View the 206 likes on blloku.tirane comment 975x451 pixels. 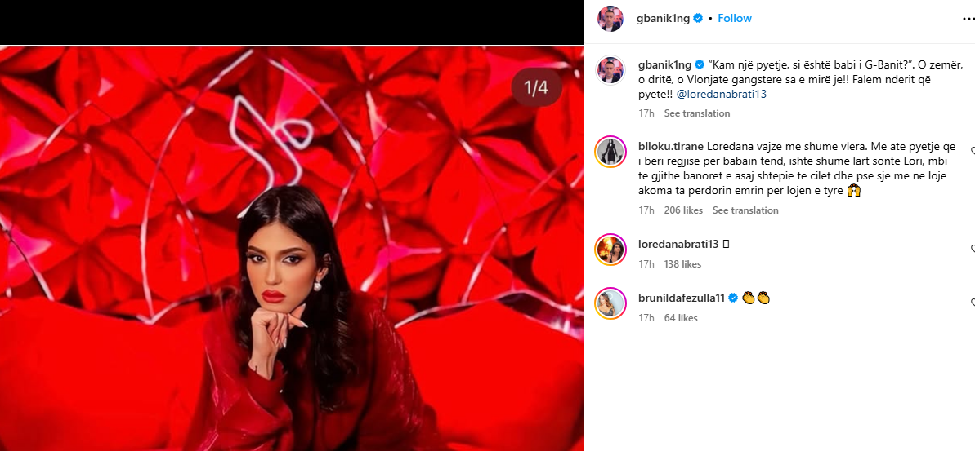pos(682,210)
